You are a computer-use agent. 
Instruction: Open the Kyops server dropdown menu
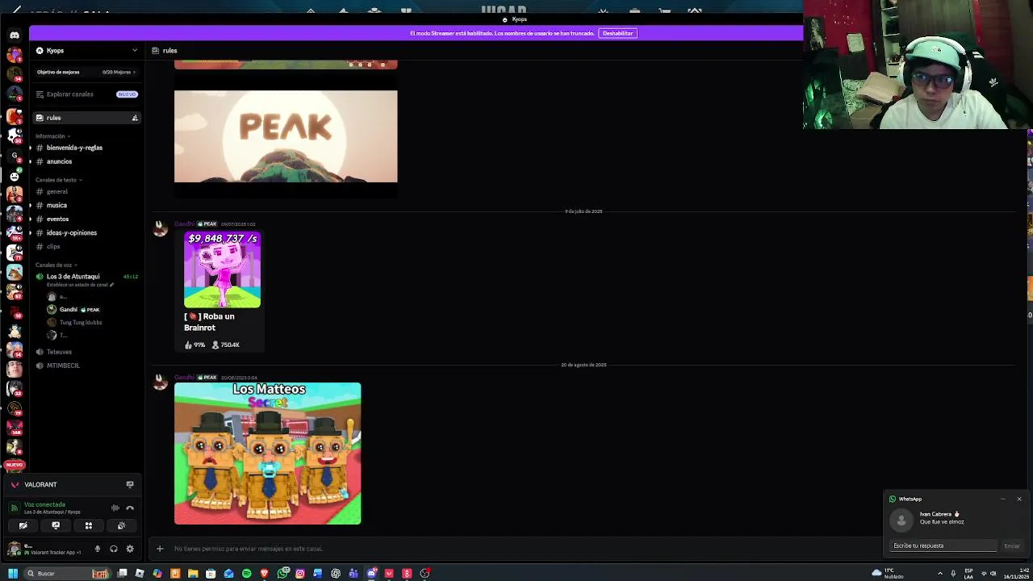[x=86, y=50]
